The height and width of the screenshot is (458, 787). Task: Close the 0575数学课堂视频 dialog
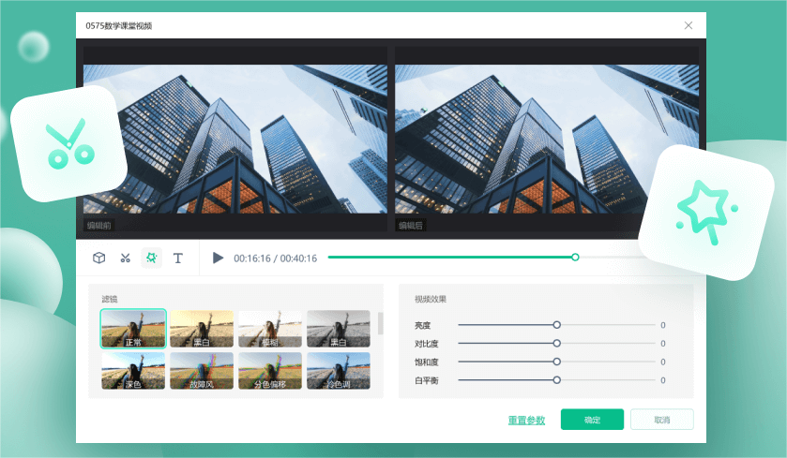click(689, 25)
